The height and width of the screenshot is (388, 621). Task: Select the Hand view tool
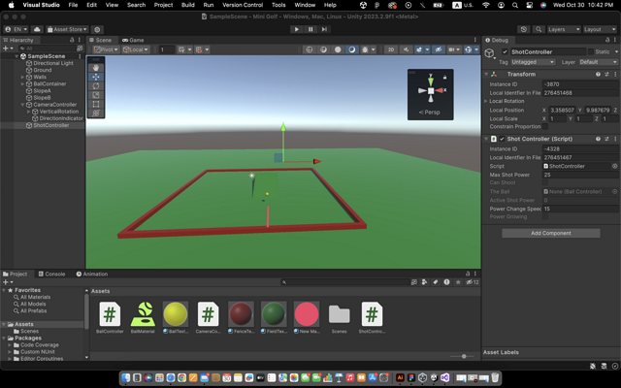click(96, 68)
